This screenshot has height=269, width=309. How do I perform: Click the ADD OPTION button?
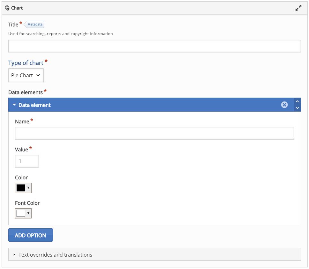point(31,235)
